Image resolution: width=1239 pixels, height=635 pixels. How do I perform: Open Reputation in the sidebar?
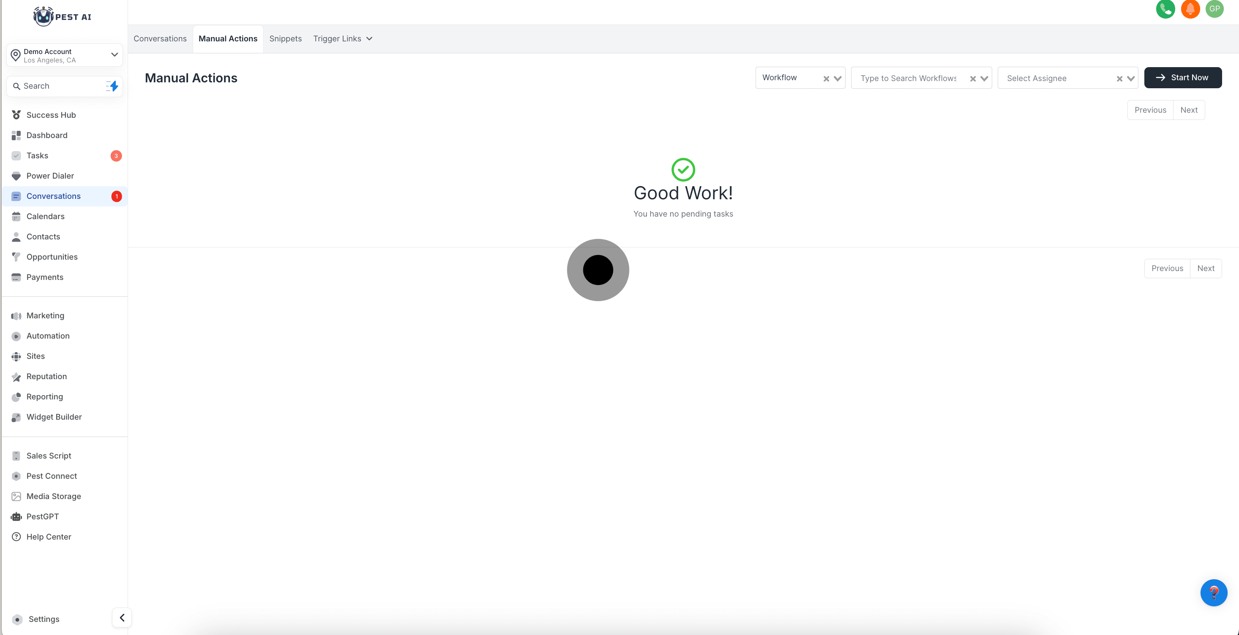[46, 376]
